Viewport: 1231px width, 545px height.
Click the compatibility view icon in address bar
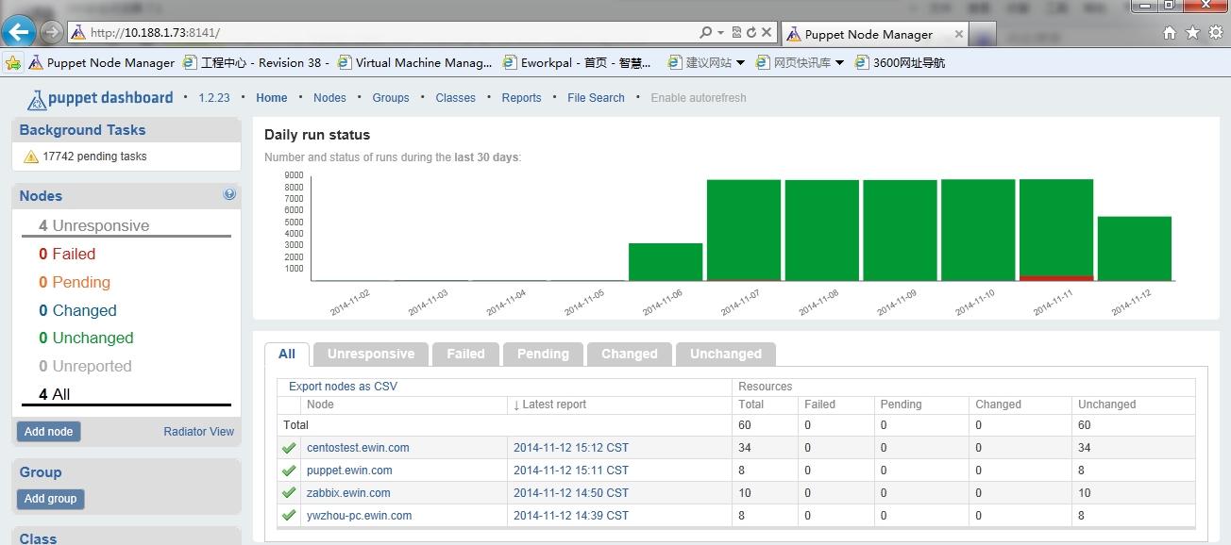(736, 32)
